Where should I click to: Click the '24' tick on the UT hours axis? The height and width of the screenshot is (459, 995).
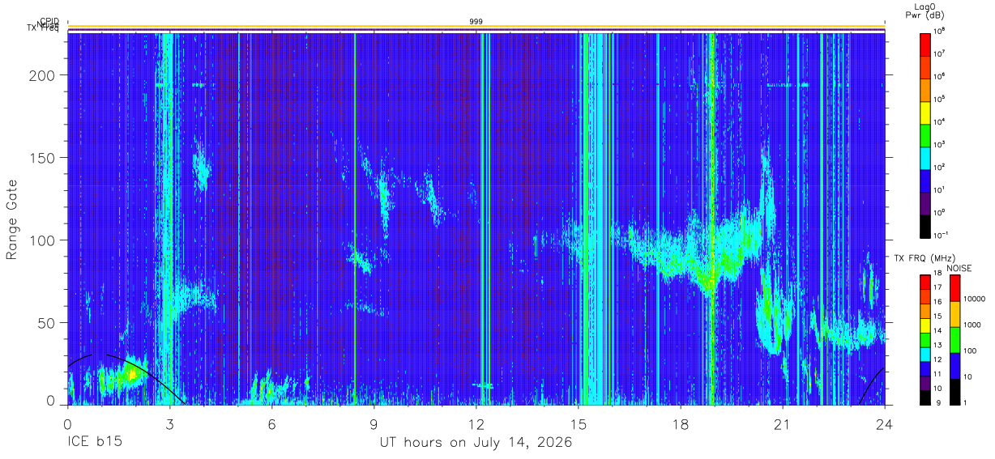coord(885,423)
